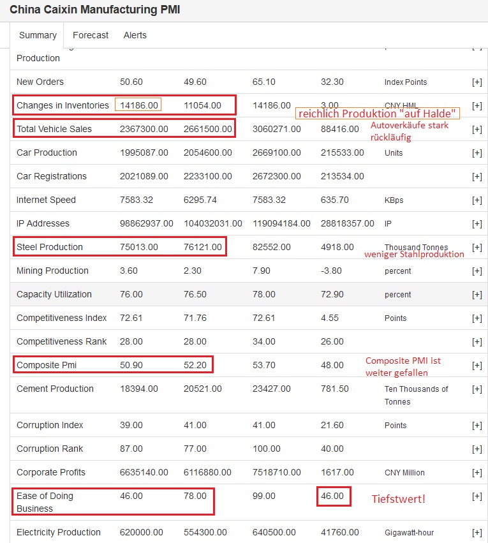488x543 pixels.
Task: Expand the Composite Pmi row [+]
Action: click(477, 366)
